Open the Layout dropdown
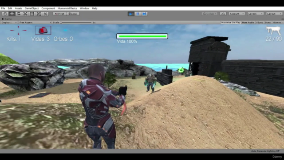Screen dimensions: 284x160 click(x=274, y=14)
